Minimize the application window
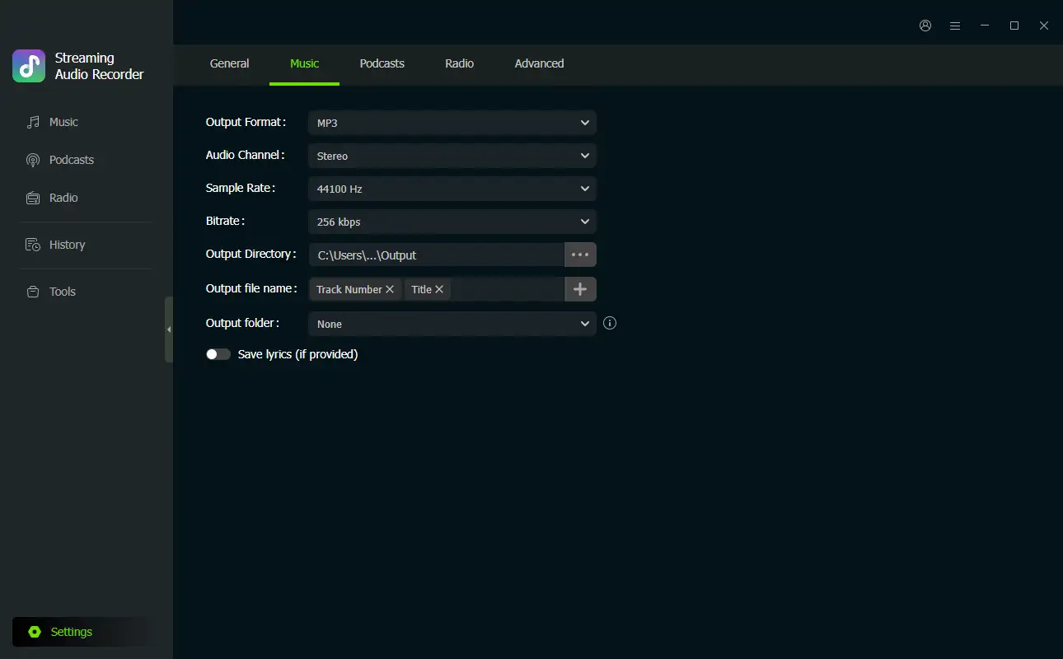 click(x=985, y=26)
